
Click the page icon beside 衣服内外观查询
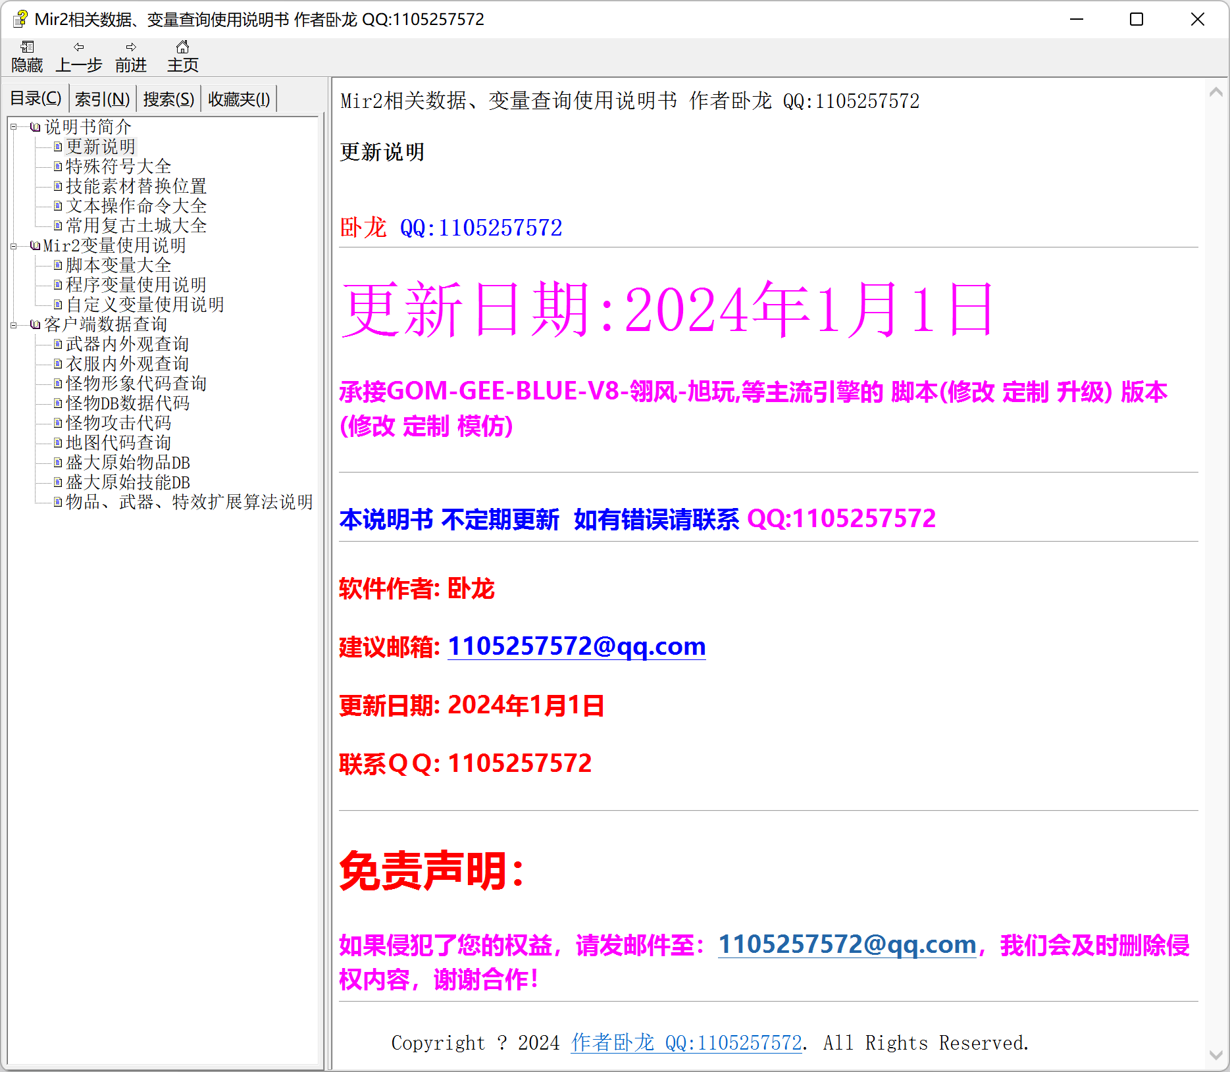(58, 364)
